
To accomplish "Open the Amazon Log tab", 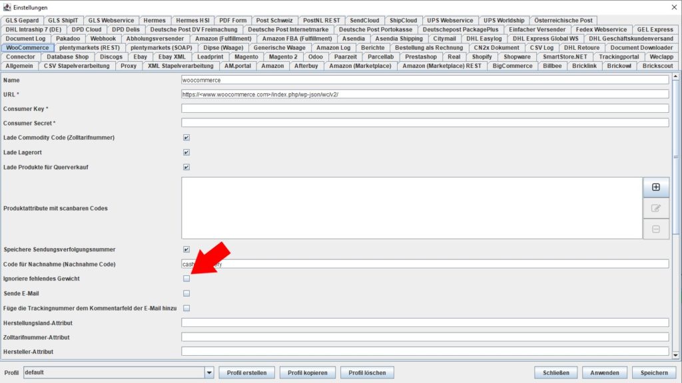I will pos(333,48).
